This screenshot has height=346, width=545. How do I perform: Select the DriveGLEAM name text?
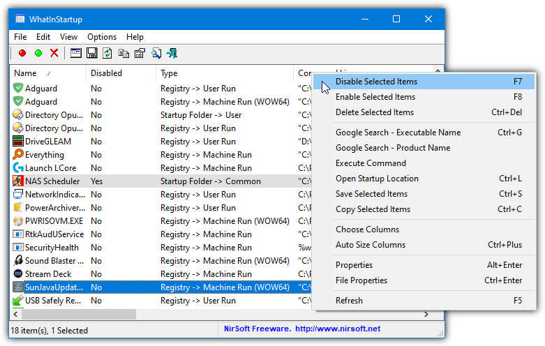tap(48, 142)
